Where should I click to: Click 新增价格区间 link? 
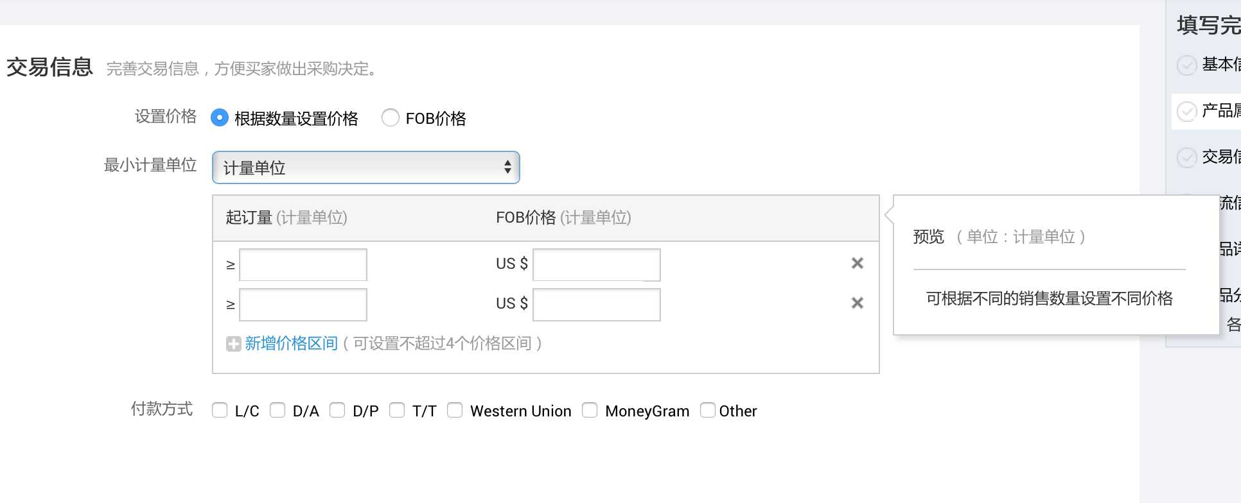[x=291, y=344]
